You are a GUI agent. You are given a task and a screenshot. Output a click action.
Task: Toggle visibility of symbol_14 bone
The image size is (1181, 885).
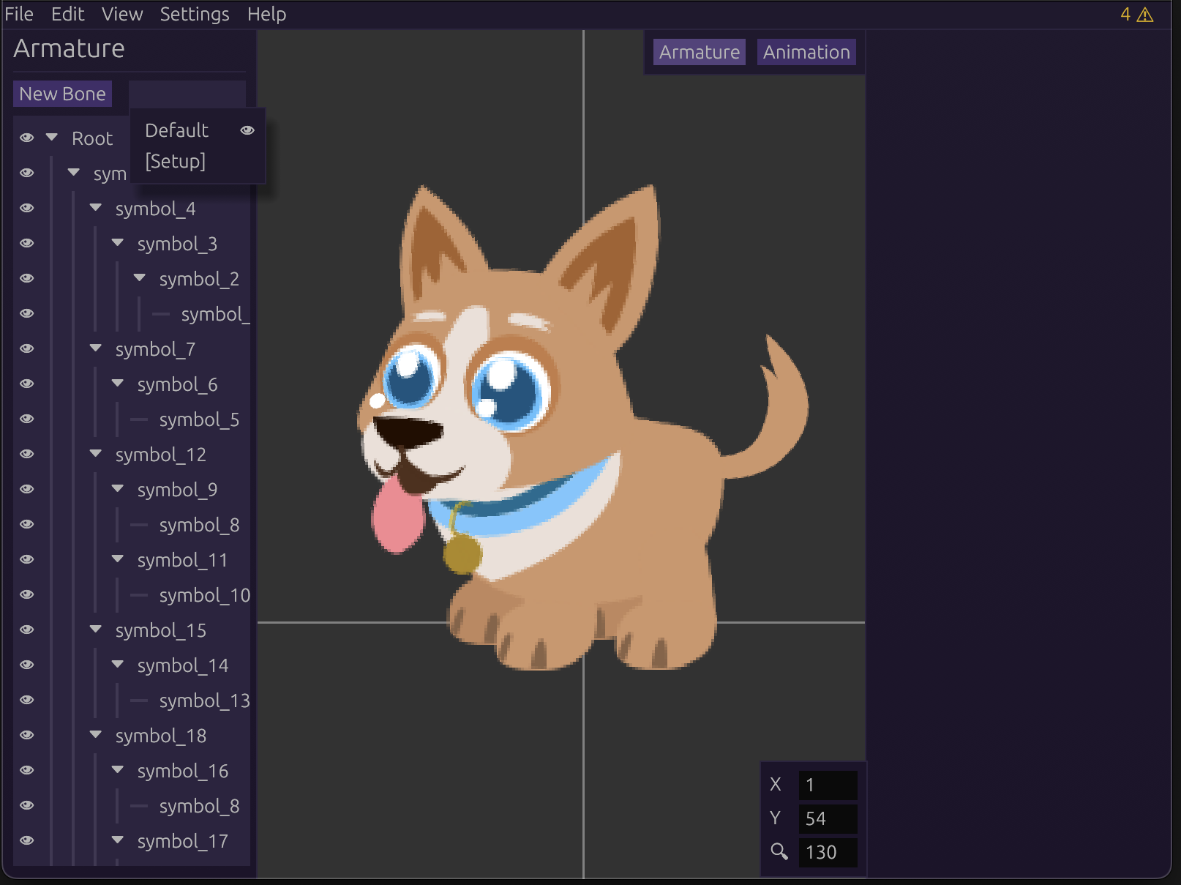click(27, 665)
